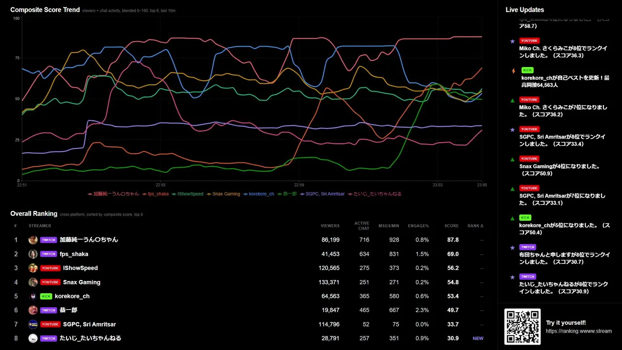Open the https://ranking.wwww.stream link

coord(579,331)
